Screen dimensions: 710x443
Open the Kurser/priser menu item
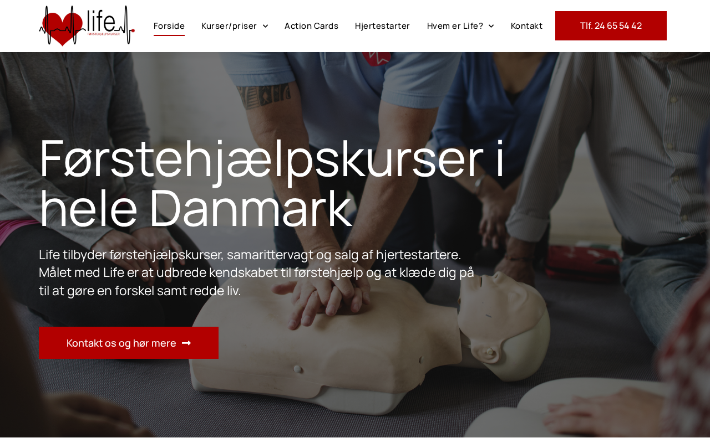point(229,26)
